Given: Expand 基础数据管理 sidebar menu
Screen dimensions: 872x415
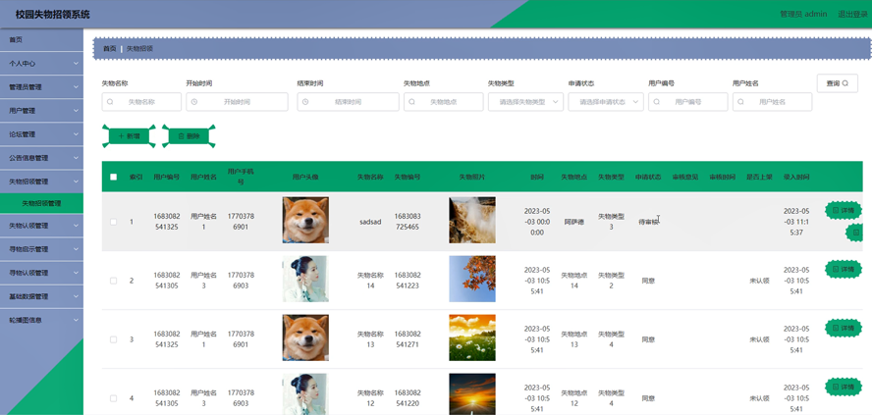Looking at the screenshot, I should (41, 296).
